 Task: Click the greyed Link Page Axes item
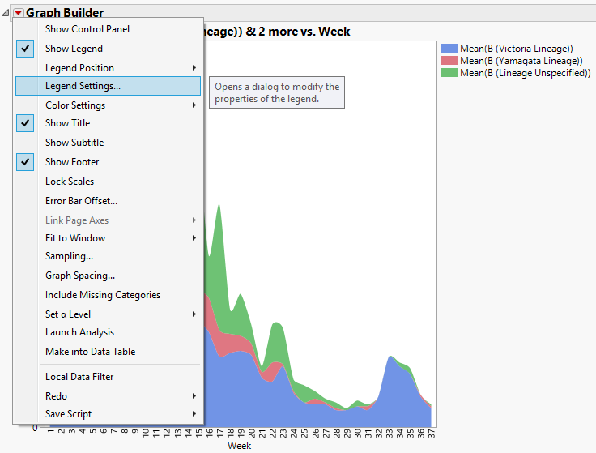pos(108,220)
